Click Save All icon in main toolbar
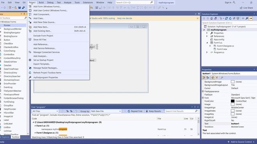Image resolution: width=257 pixels, height=144 pixels. click(x=23, y=8)
